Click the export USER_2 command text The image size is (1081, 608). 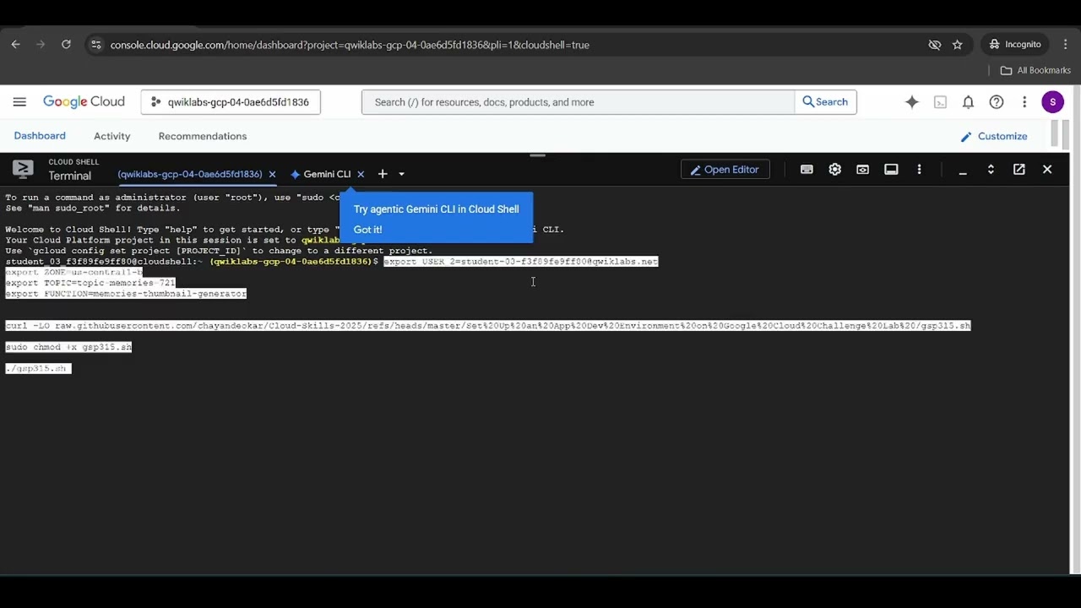coord(520,262)
